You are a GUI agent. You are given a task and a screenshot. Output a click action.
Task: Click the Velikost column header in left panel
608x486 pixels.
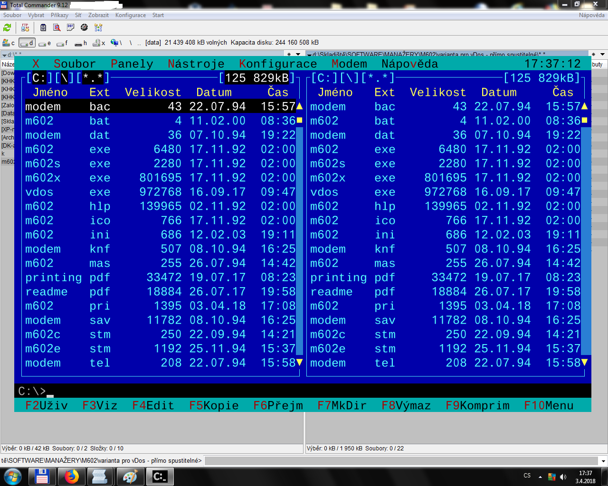pos(153,92)
